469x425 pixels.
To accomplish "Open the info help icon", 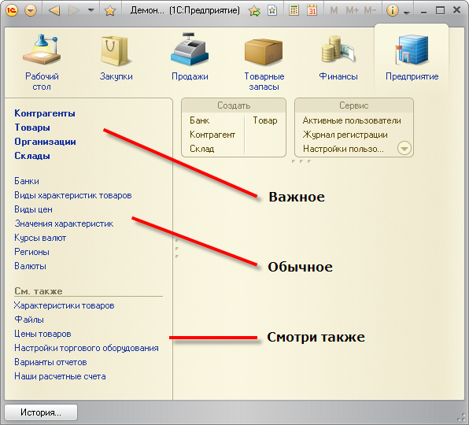I will [393, 11].
